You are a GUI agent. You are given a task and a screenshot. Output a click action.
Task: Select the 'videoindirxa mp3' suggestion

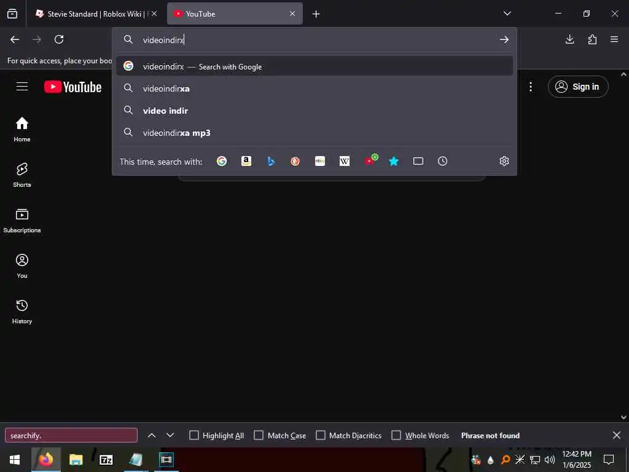[314, 133]
